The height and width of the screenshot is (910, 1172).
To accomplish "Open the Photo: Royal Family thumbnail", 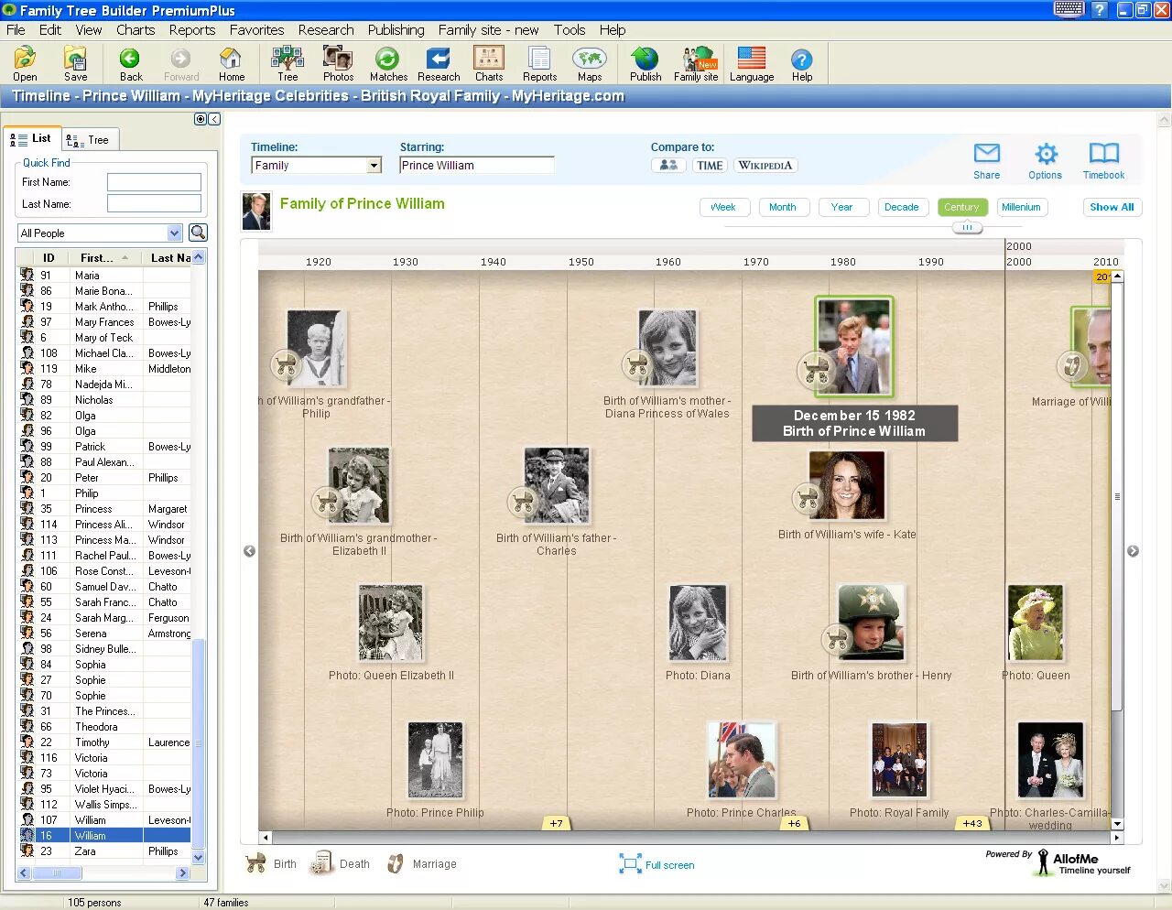I will [899, 760].
